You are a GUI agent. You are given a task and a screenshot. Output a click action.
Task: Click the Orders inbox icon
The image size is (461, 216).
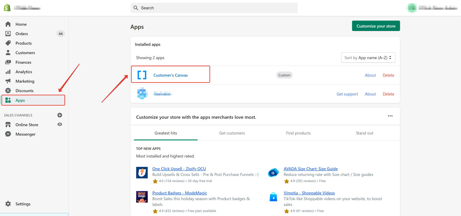coord(8,34)
